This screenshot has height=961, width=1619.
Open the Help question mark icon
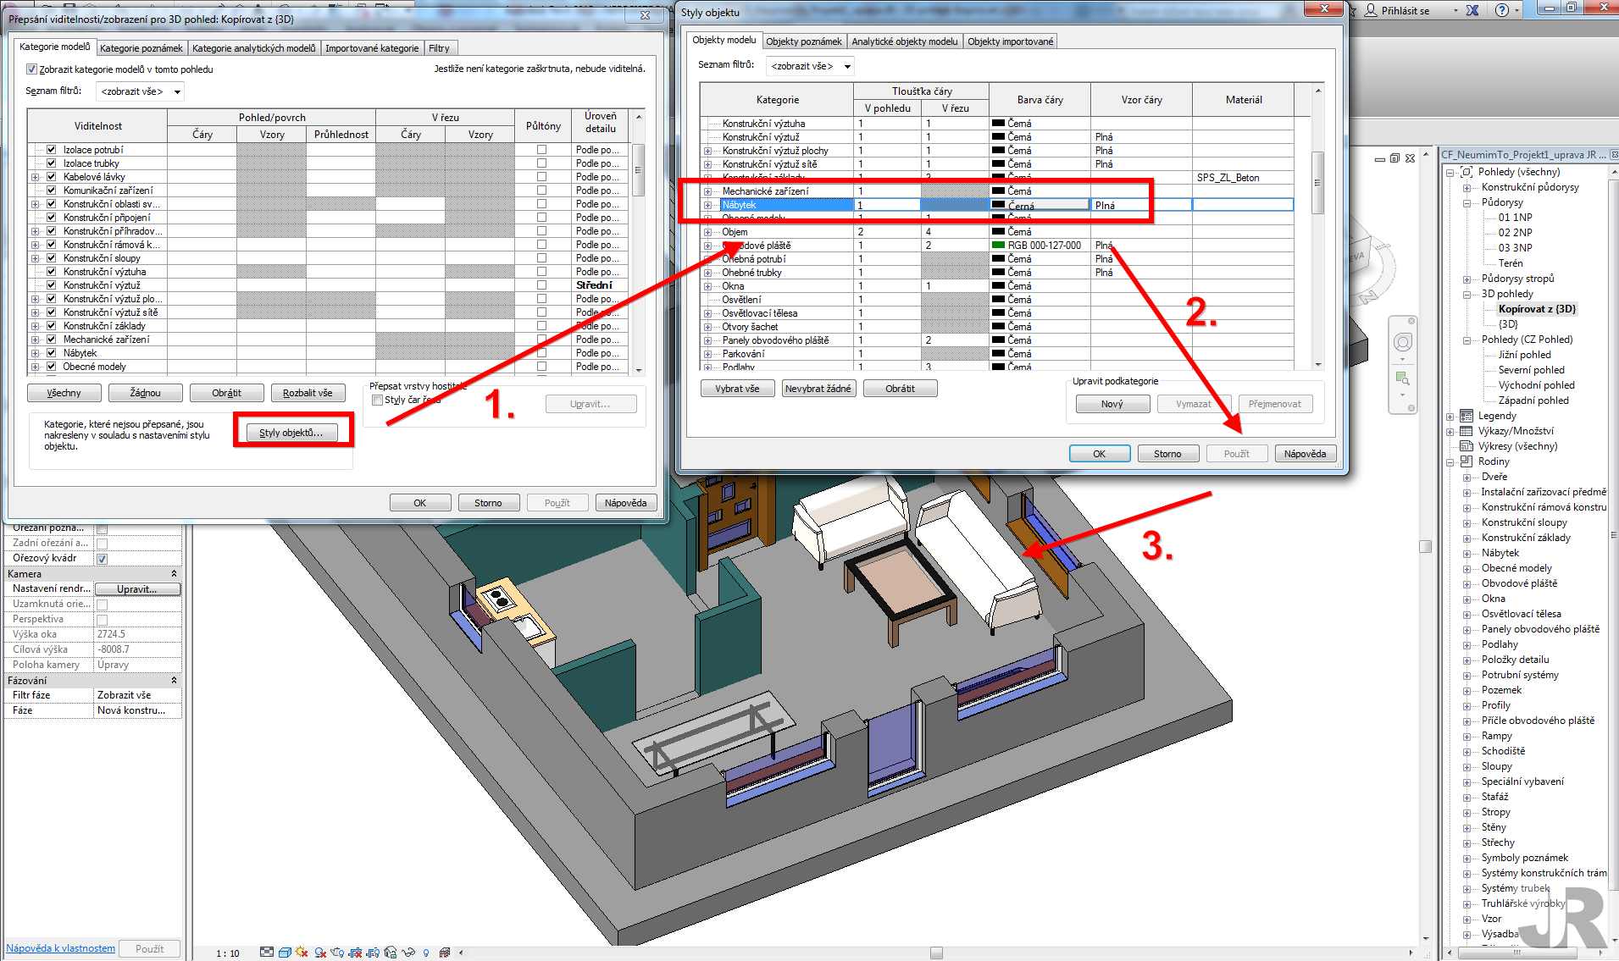tap(1502, 10)
